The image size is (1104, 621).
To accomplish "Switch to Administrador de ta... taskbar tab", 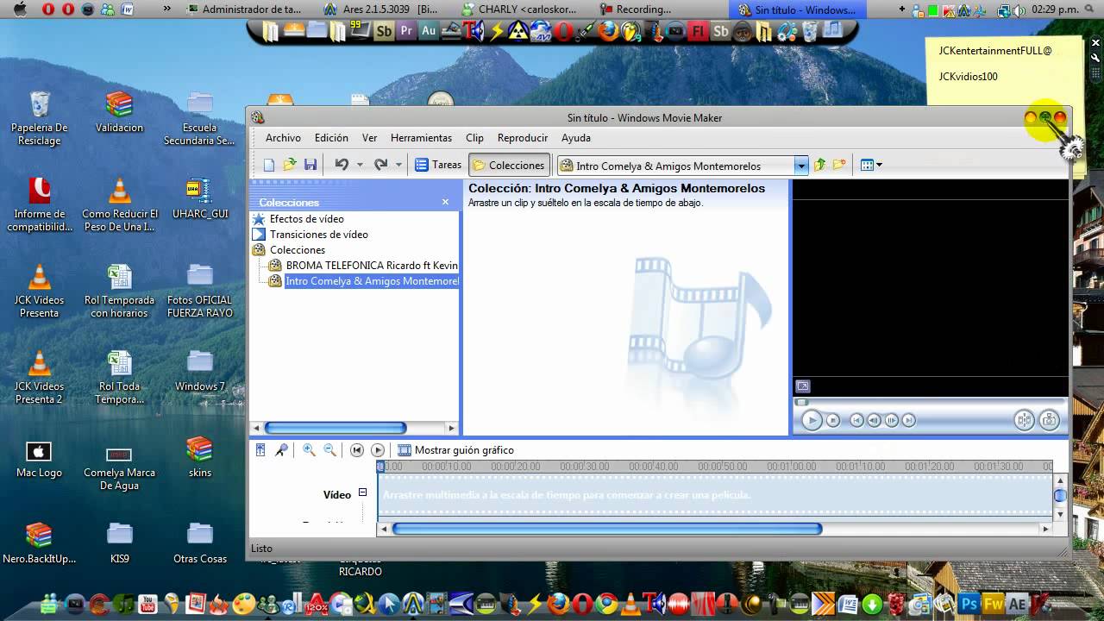I will (x=245, y=9).
